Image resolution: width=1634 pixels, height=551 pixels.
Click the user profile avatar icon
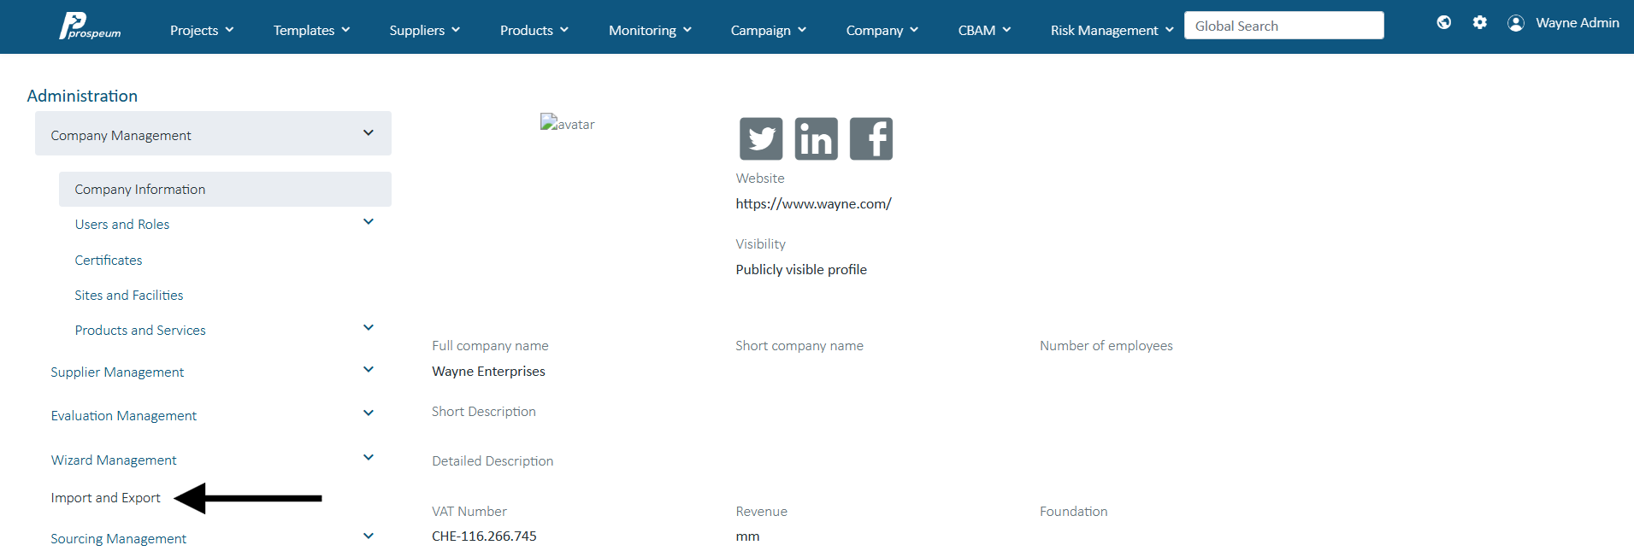[x=1516, y=23]
